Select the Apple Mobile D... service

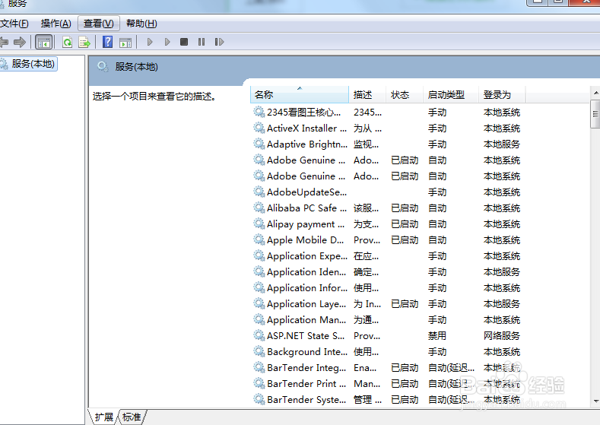tap(386, 239)
